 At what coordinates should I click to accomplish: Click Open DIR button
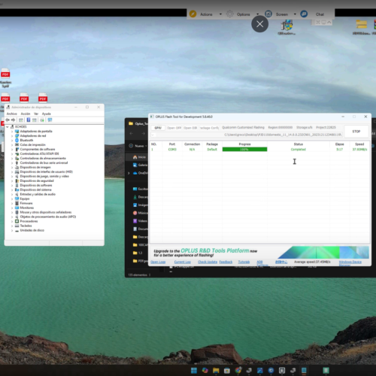pyautogui.click(x=190, y=128)
